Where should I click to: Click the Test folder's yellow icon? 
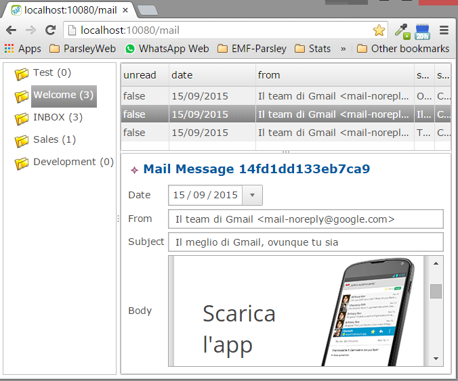point(22,74)
